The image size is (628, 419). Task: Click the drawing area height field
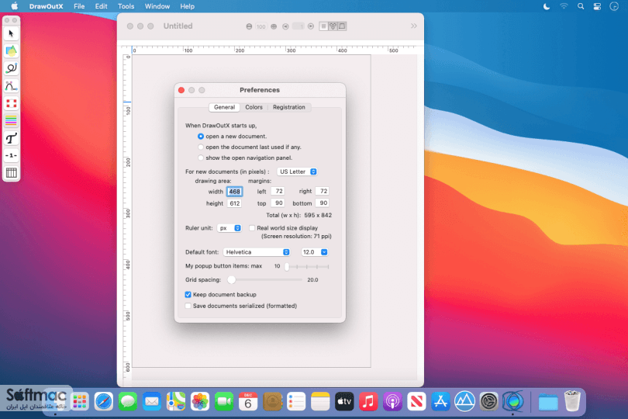click(x=234, y=203)
